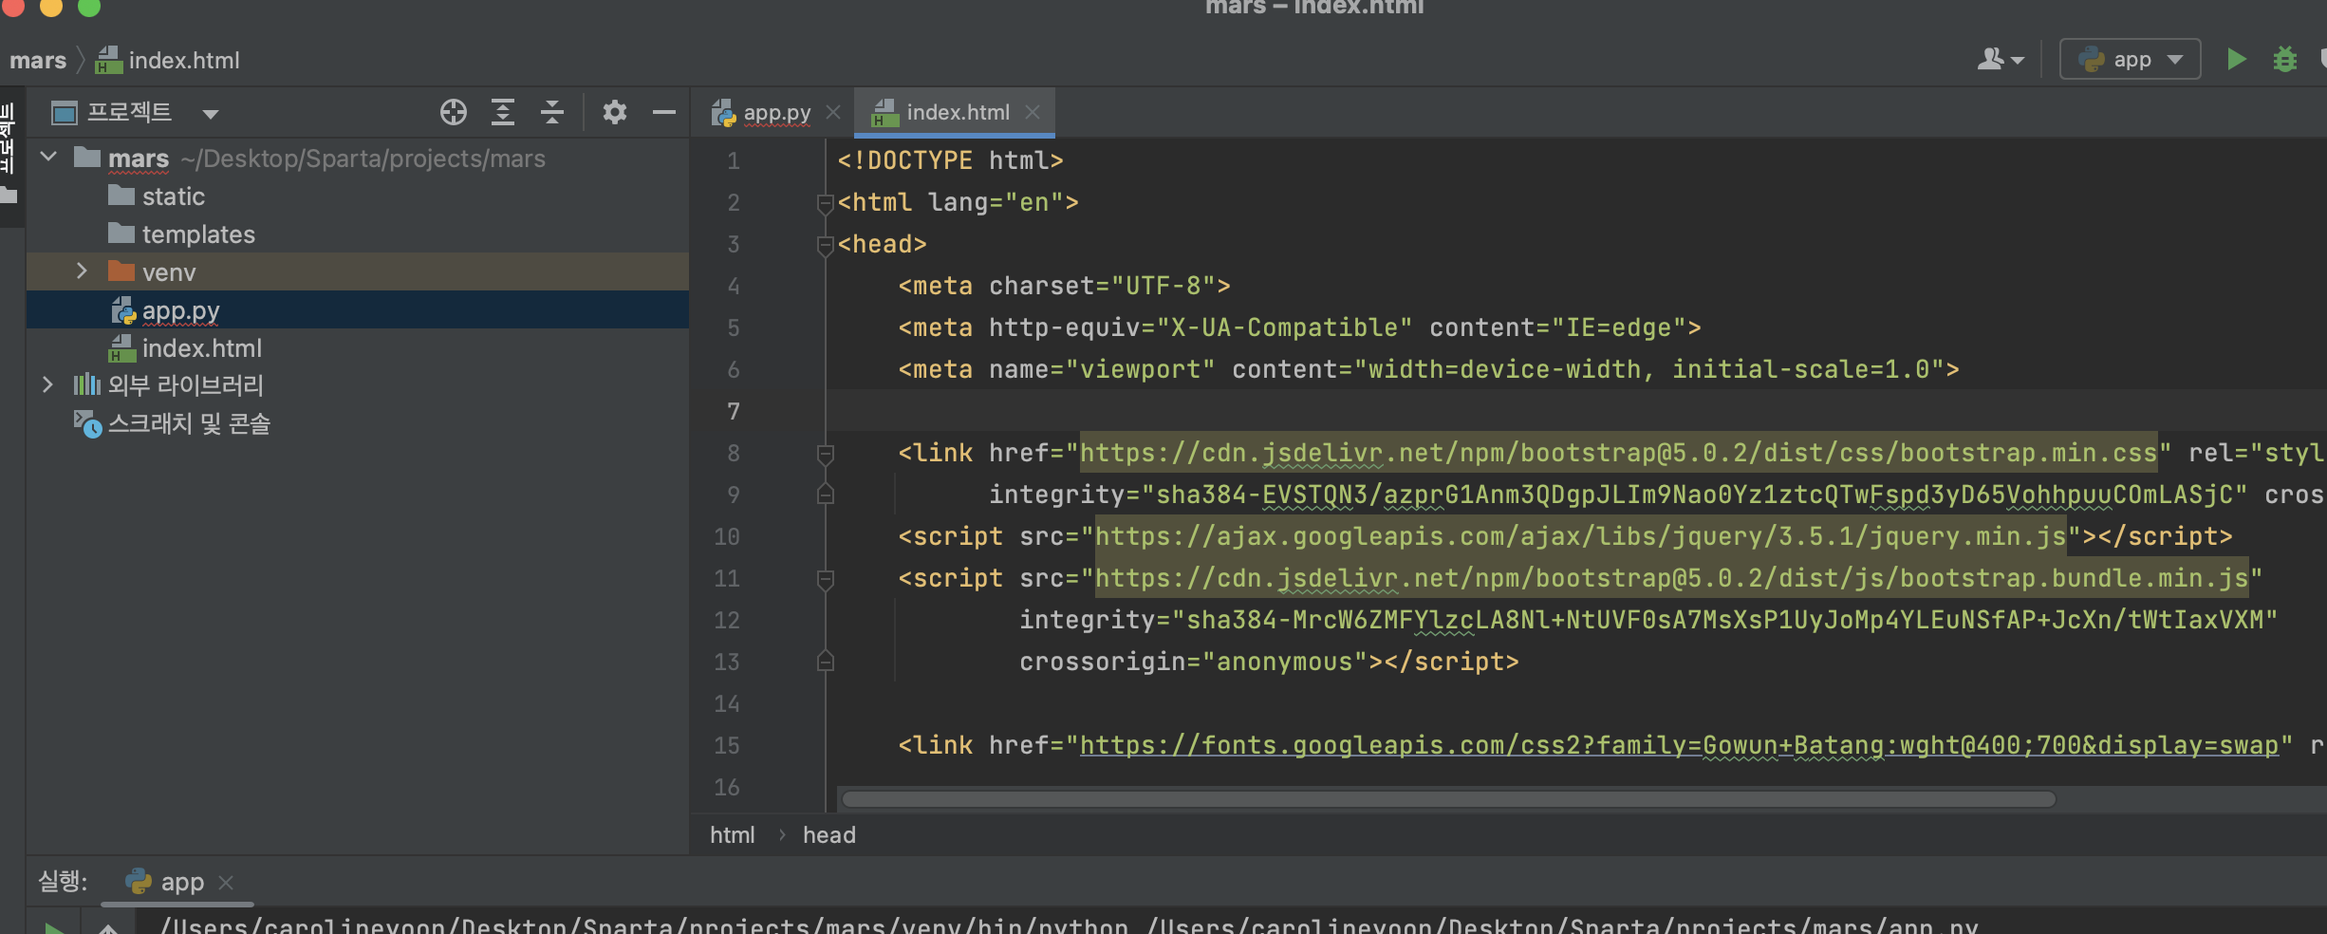Select app.py in the project tree
Image resolution: width=2327 pixels, height=934 pixels.
357,309
